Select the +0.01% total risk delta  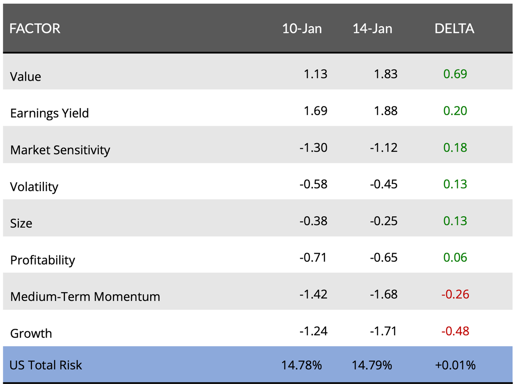455,365
